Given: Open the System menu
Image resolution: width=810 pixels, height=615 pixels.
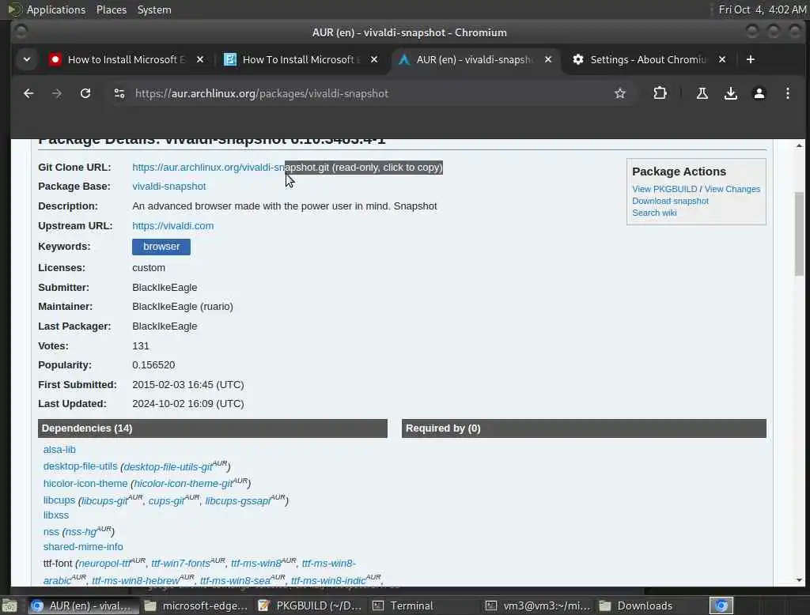Looking at the screenshot, I should click(x=154, y=9).
